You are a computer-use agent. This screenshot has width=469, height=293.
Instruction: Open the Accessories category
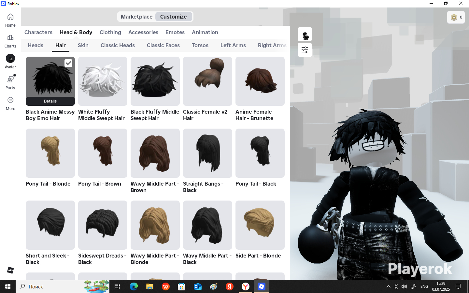(143, 32)
